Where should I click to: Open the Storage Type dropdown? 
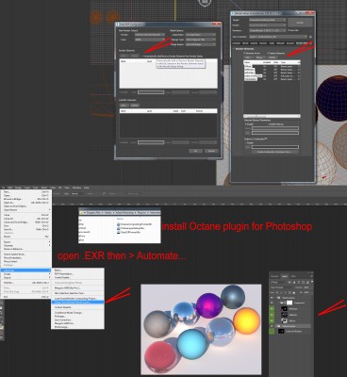201,40
